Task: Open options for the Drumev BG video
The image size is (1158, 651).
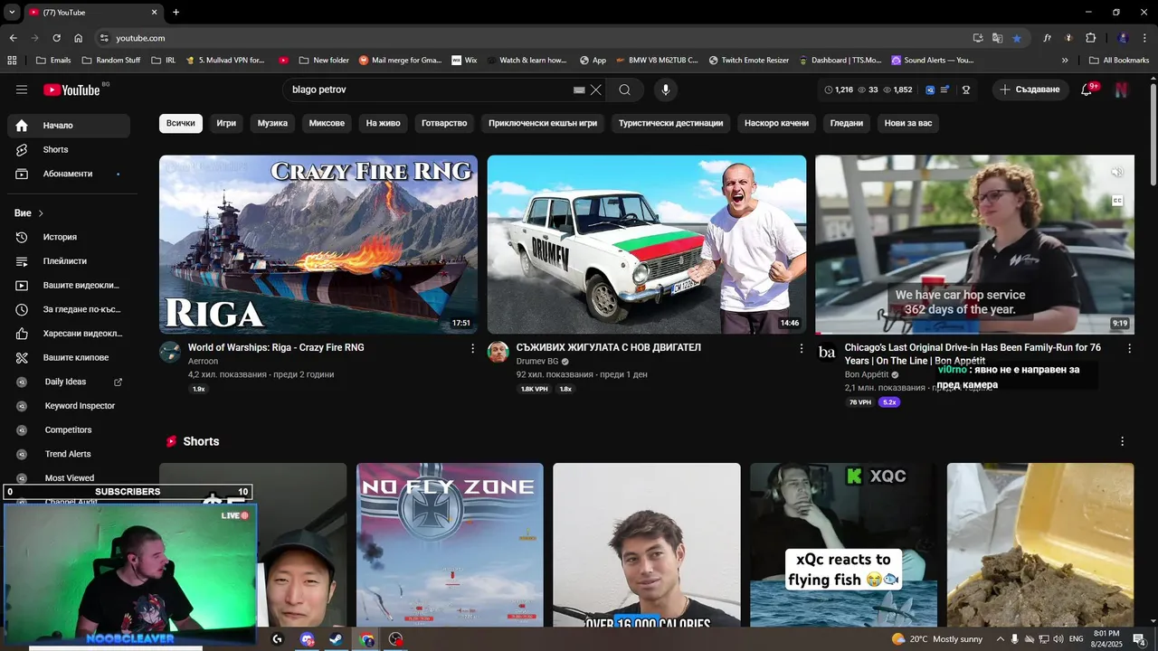Action: [801, 348]
